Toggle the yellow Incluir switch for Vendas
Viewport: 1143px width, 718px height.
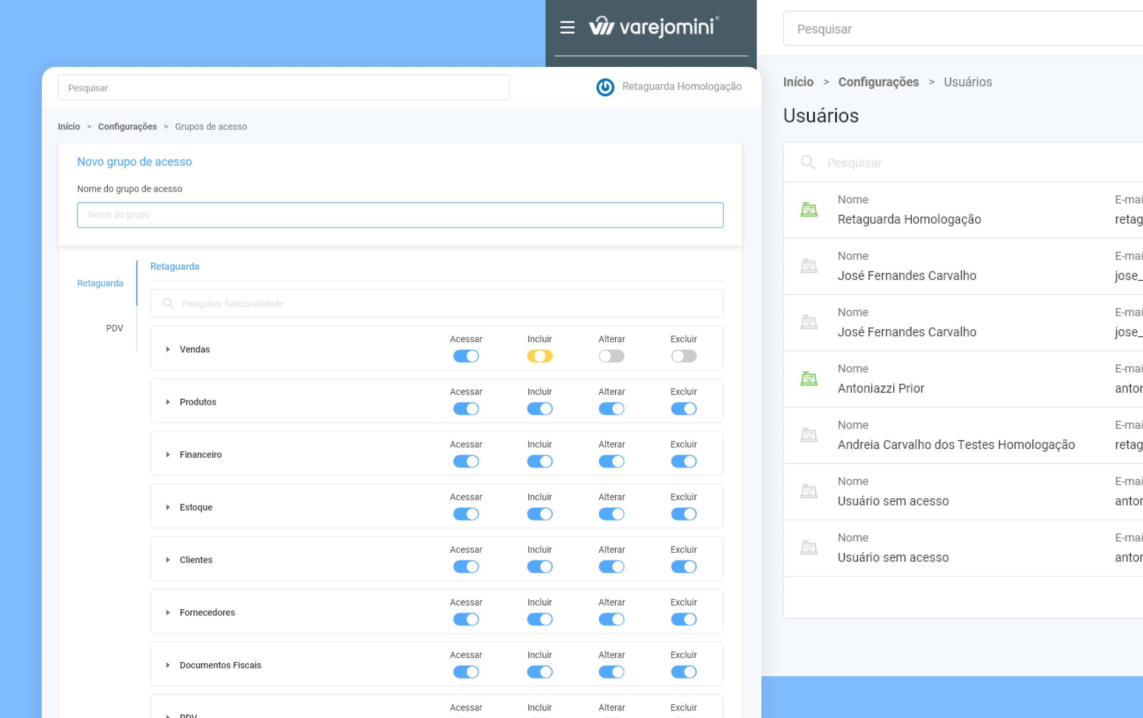coord(540,356)
